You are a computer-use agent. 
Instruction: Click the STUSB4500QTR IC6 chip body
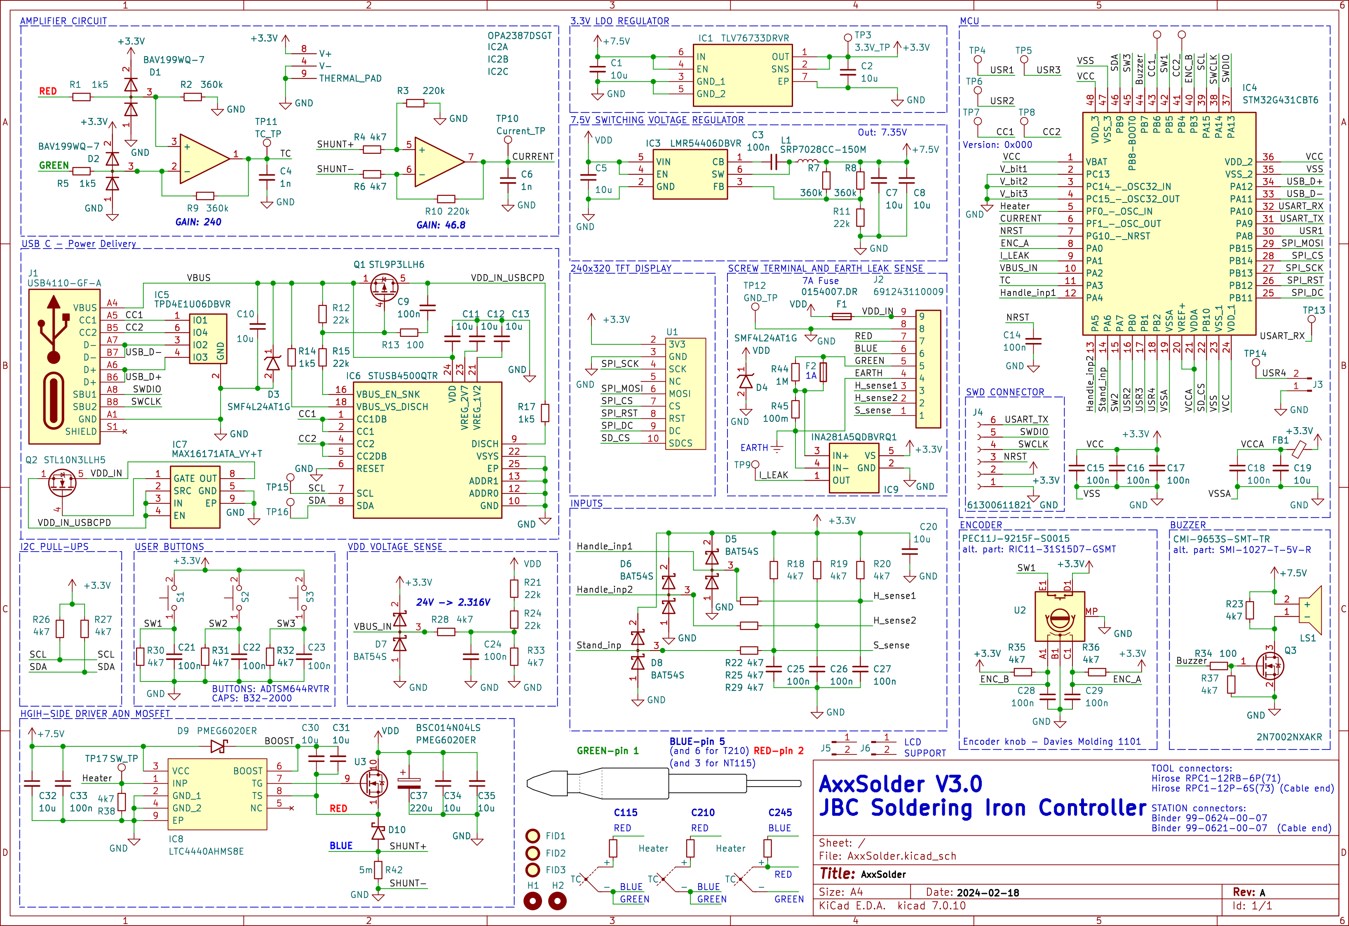[428, 449]
